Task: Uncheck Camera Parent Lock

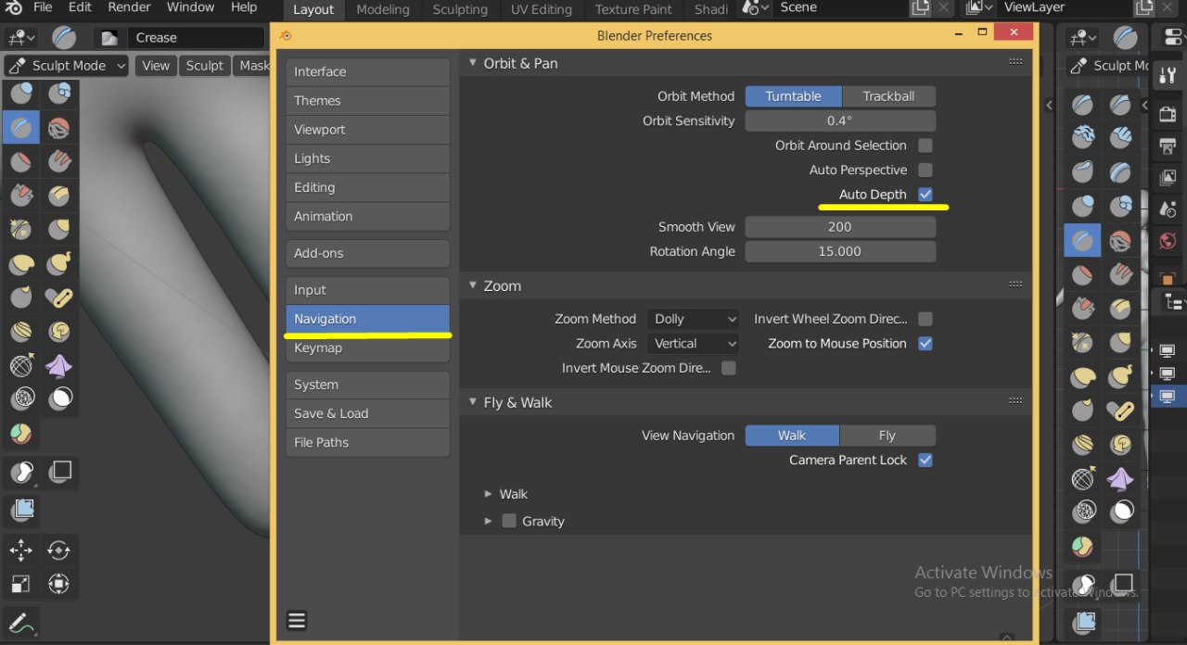Action: coord(925,461)
